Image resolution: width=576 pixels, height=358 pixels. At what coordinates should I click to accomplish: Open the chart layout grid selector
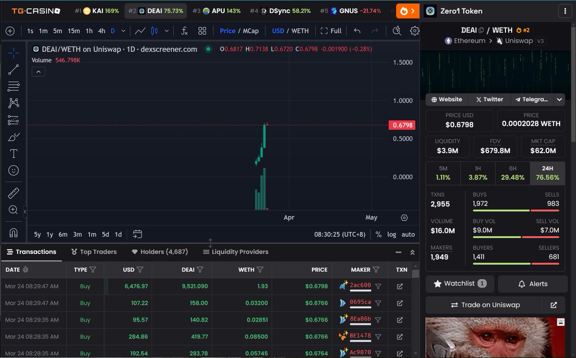coord(202,31)
